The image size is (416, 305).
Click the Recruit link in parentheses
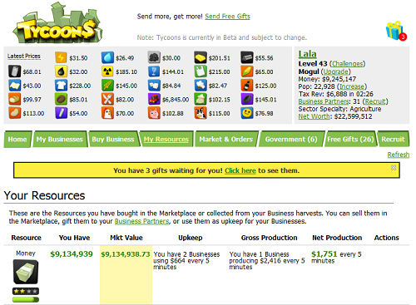(375, 101)
